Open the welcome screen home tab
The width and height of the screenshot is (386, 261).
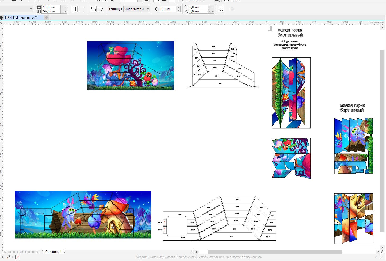coord(1,17)
